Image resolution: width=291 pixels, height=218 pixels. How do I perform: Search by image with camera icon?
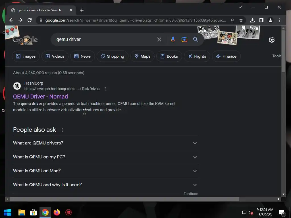pos(184,39)
